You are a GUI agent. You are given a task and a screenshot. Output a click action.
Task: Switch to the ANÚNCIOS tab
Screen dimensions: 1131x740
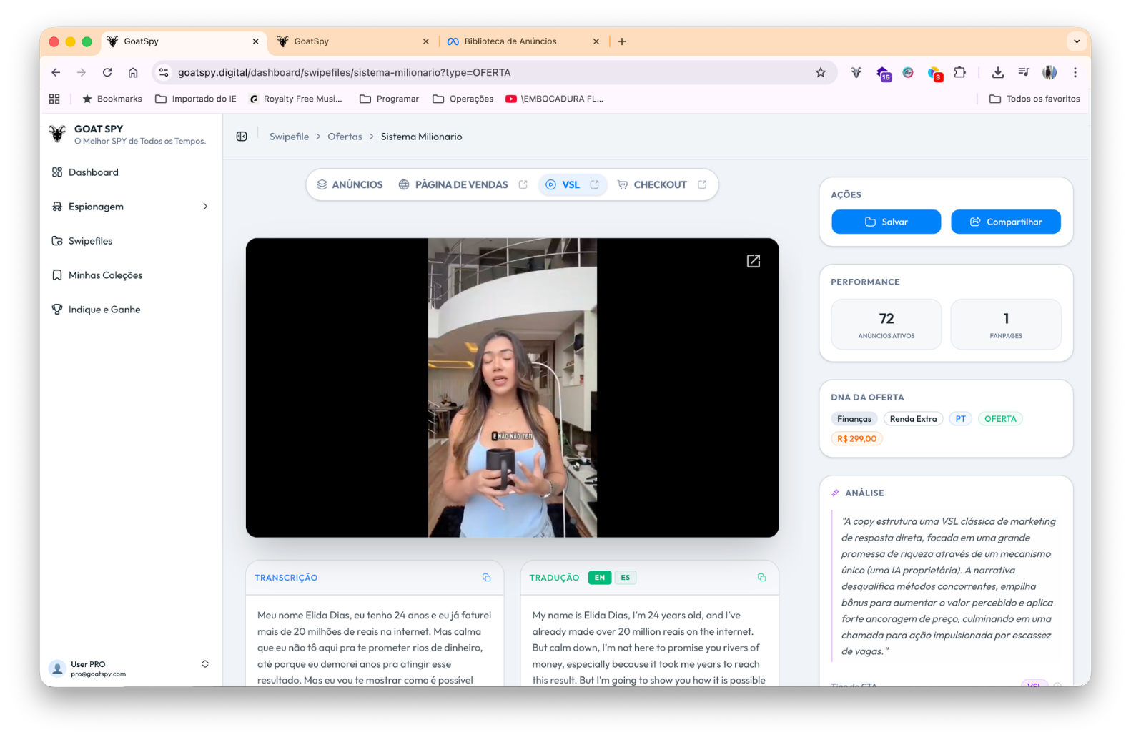click(350, 184)
